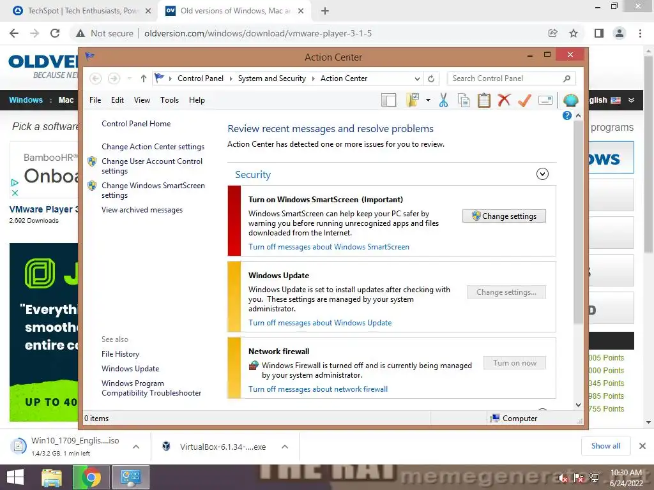Close the Chrome downloads bar
Viewport: 654px width, 490px height.
643,446
